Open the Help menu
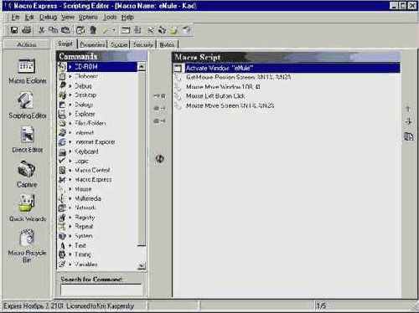The height and width of the screenshot is (313, 419). point(127,18)
